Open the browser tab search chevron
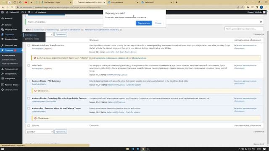Screen dimensions: 269x151 (246, 3)
